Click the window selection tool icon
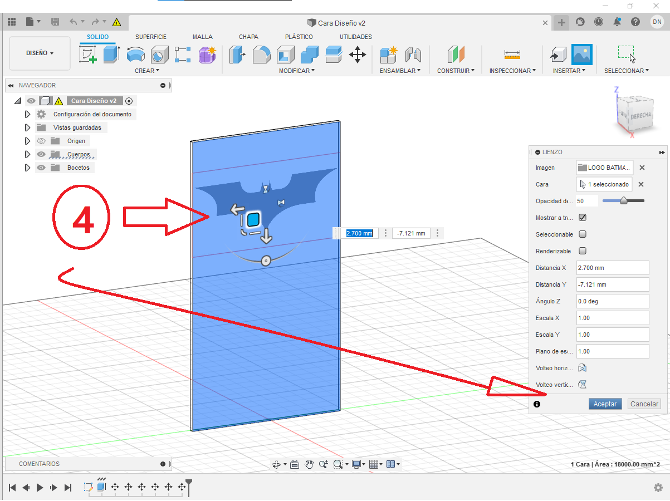670x501 pixels. click(627, 55)
